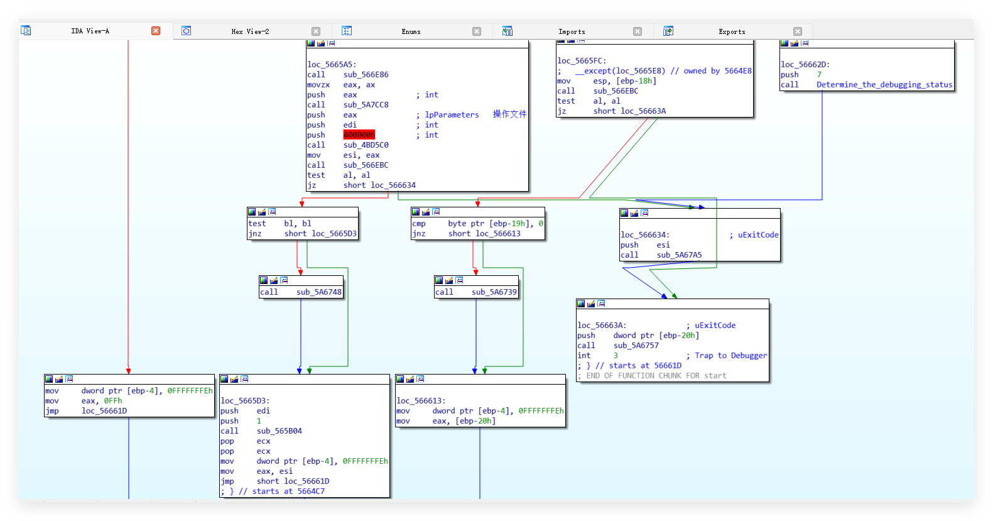Click the node color icon on the loc_566634 node
This screenshot has height=521, width=993.
click(624, 213)
